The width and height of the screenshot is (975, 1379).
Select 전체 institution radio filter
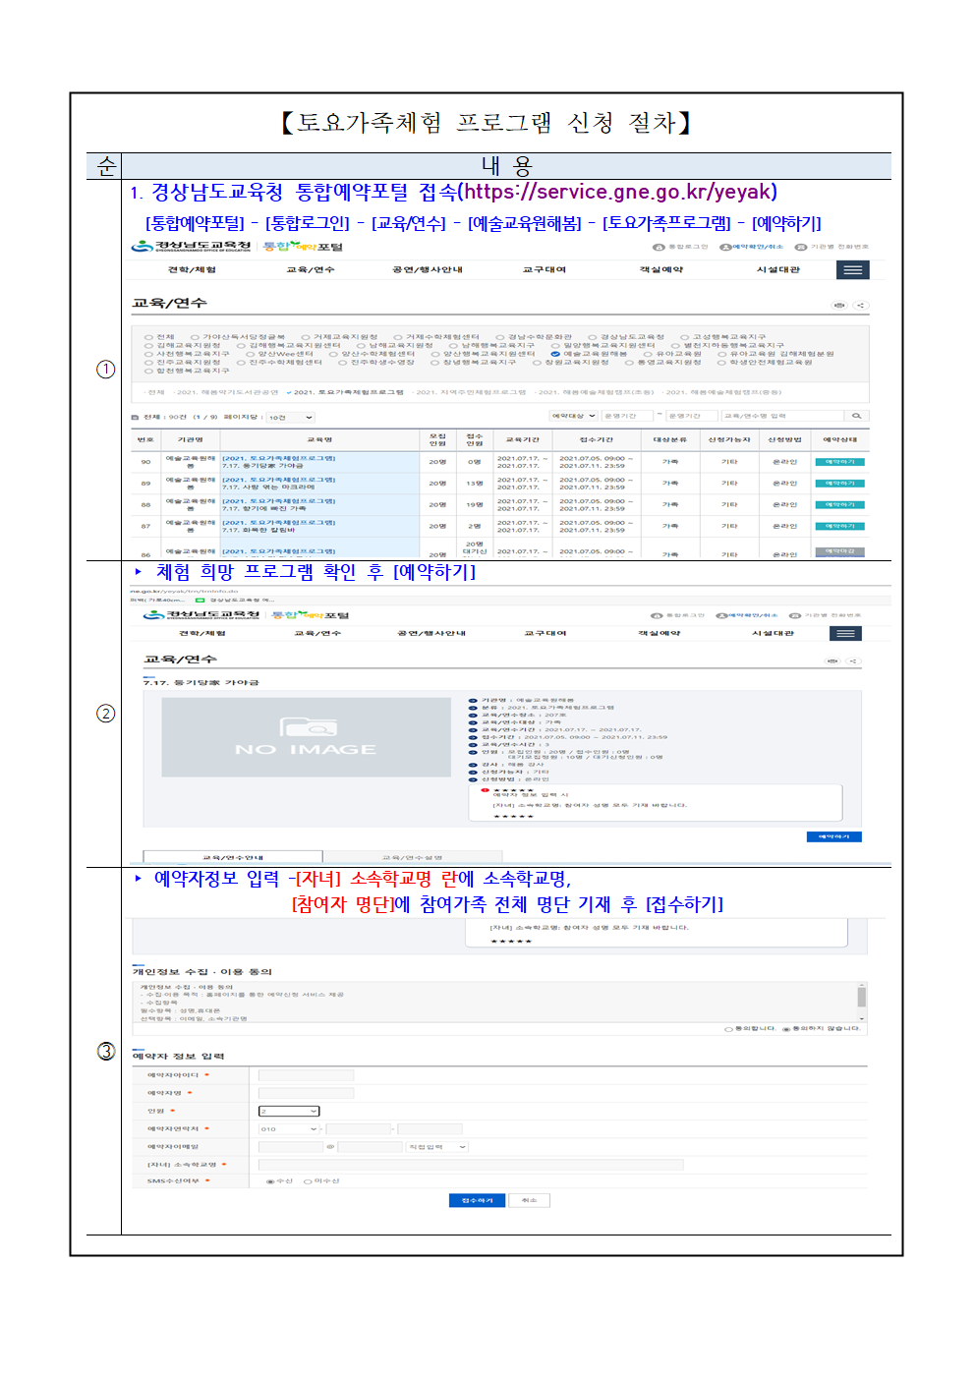pyautogui.click(x=148, y=337)
